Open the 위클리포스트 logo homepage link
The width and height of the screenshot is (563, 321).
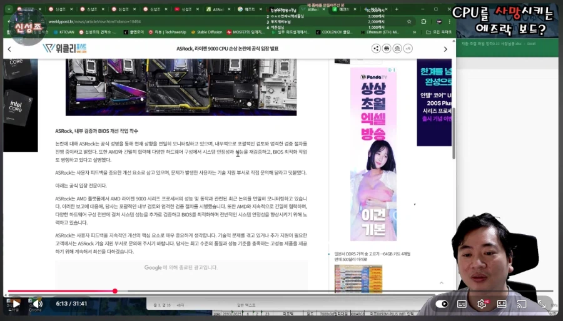(x=64, y=48)
